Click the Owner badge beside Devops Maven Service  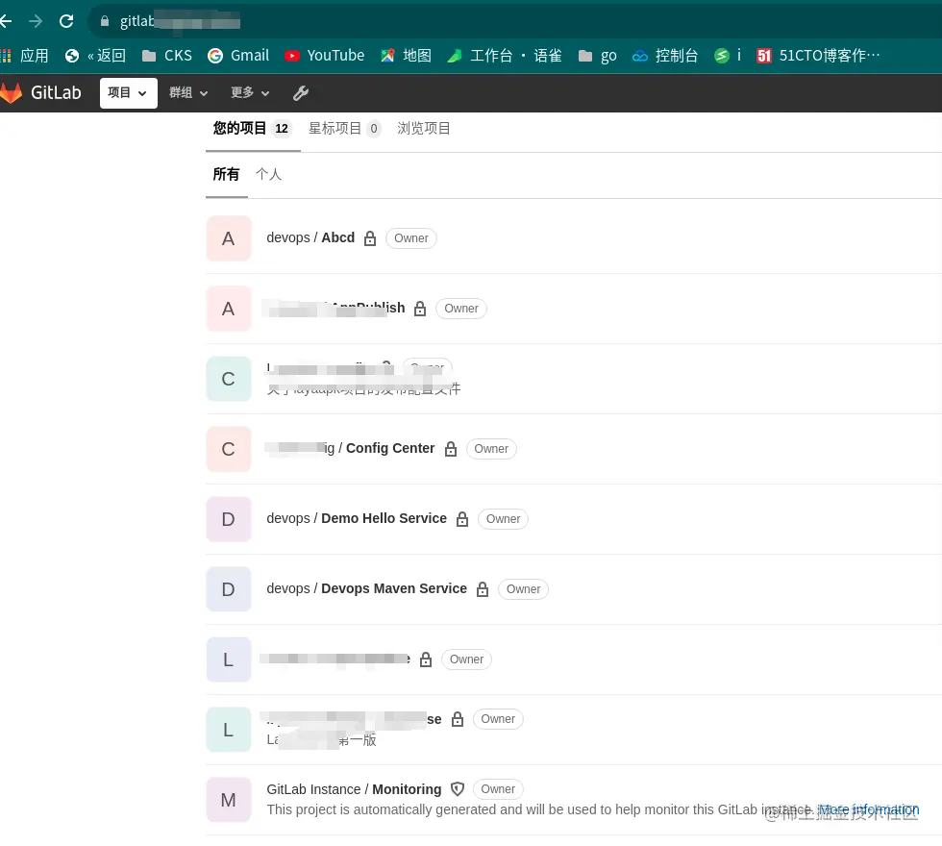[x=523, y=589]
